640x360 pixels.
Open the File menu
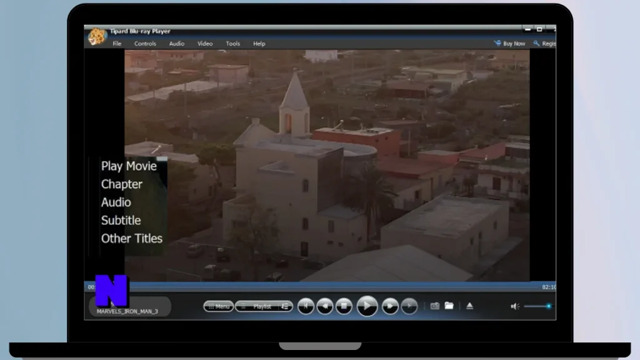[117, 44]
